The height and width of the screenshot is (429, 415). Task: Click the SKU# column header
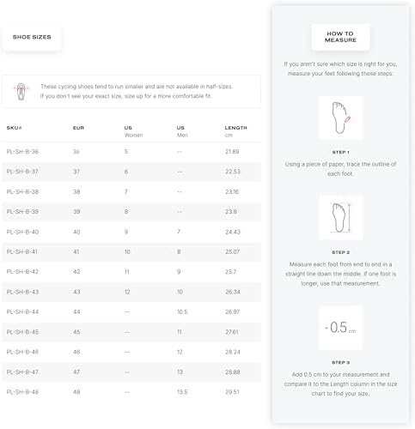coord(15,128)
